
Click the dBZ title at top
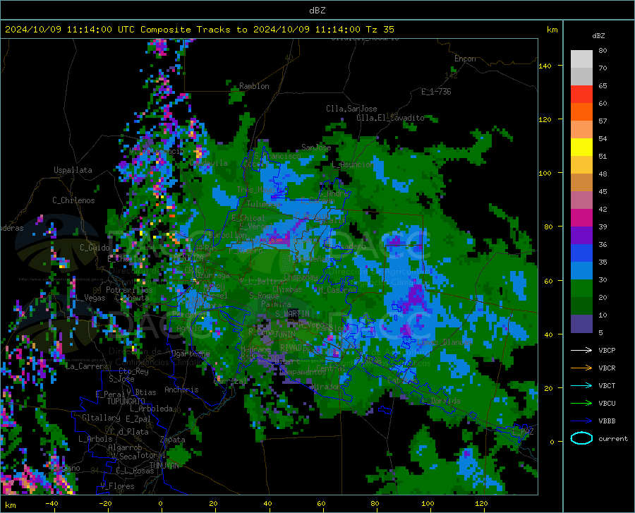point(317,10)
